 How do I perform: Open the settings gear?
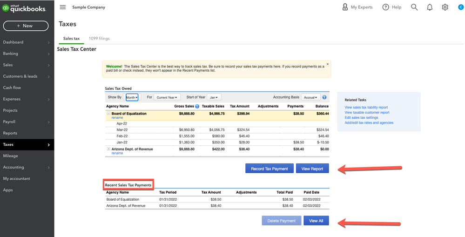click(x=445, y=7)
